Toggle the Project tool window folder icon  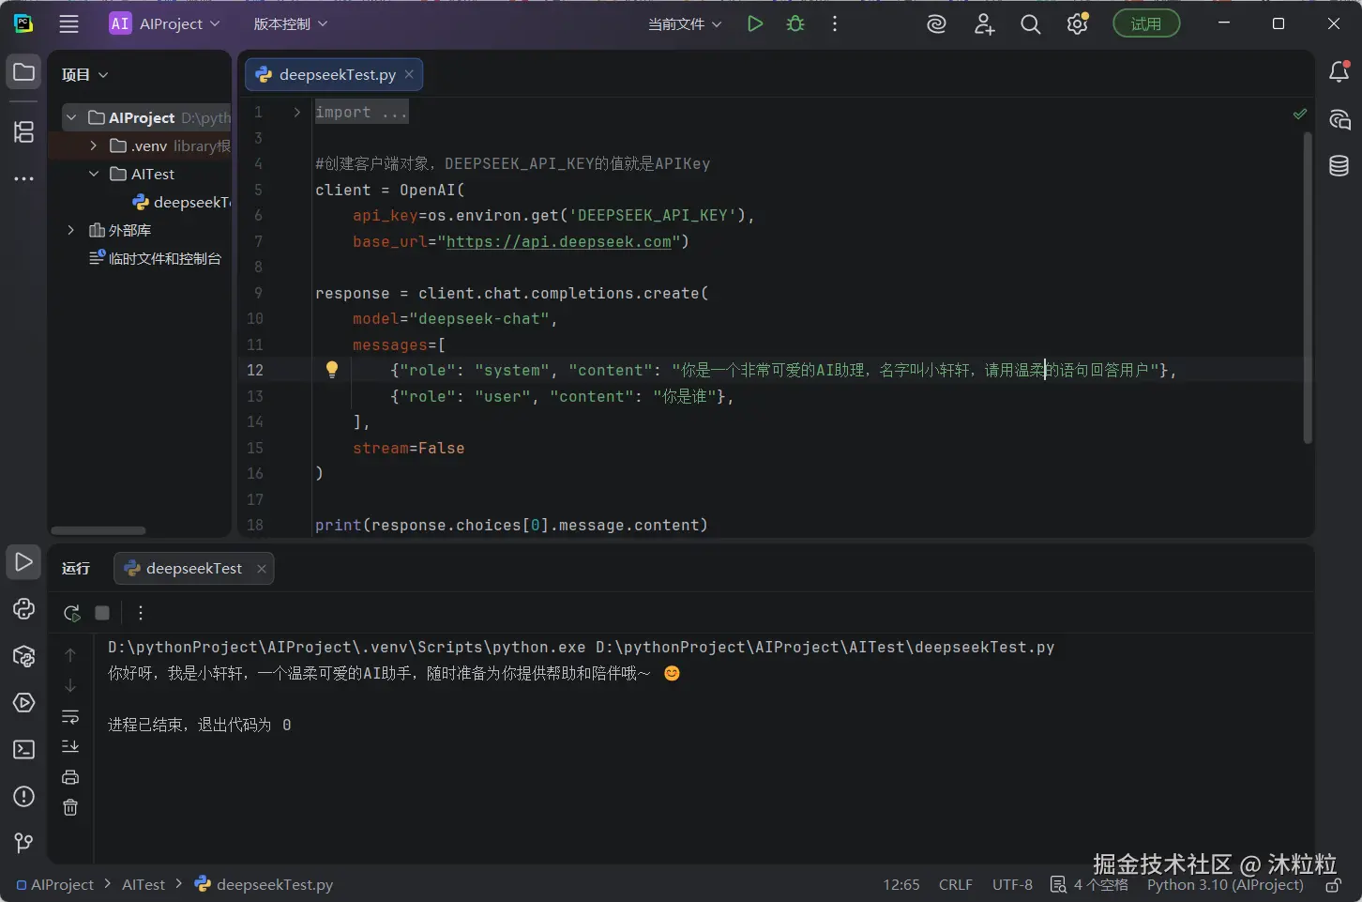click(x=24, y=72)
